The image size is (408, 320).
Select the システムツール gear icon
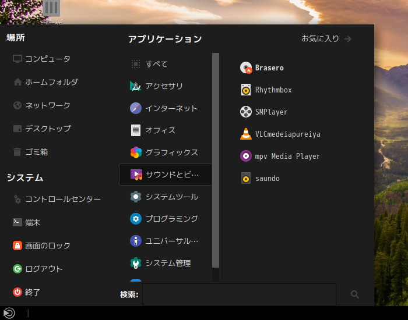pos(136,197)
